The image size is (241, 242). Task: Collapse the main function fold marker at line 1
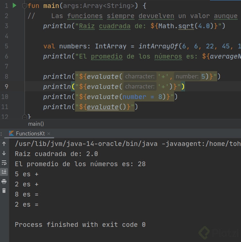pyautogui.click(x=25, y=6)
